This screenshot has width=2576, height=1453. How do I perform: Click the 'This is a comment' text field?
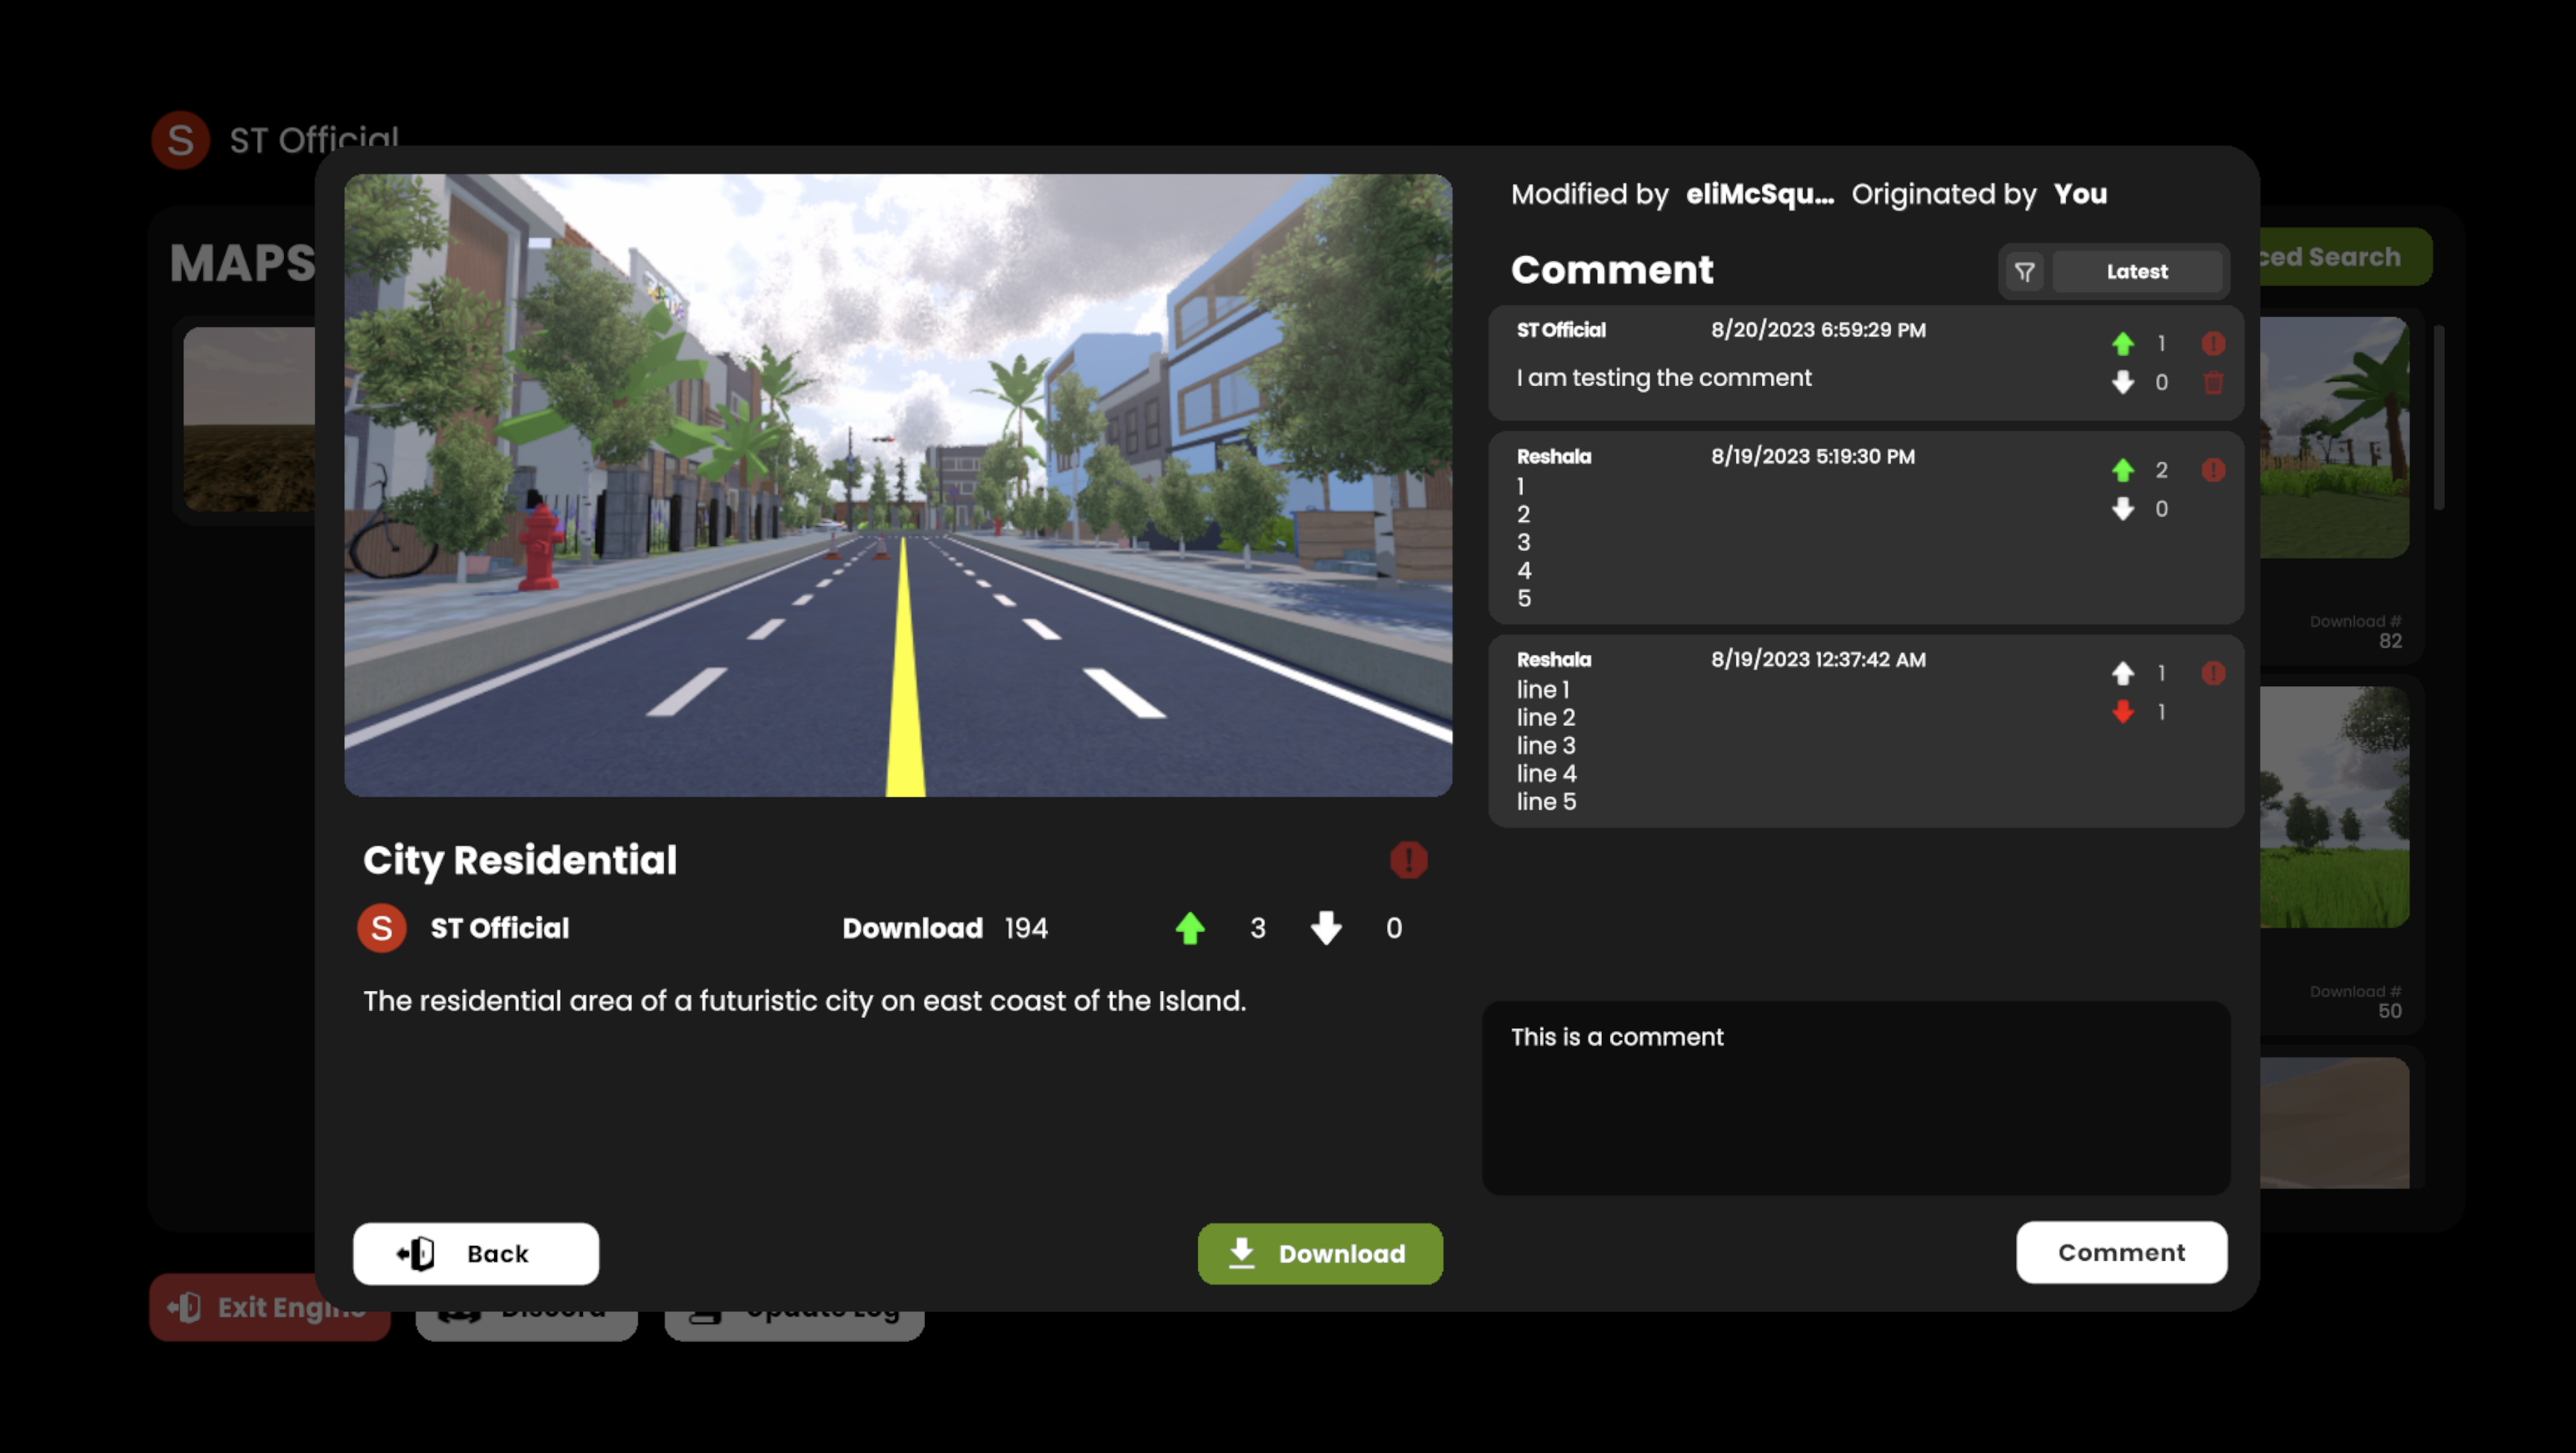(x=1856, y=1098)
